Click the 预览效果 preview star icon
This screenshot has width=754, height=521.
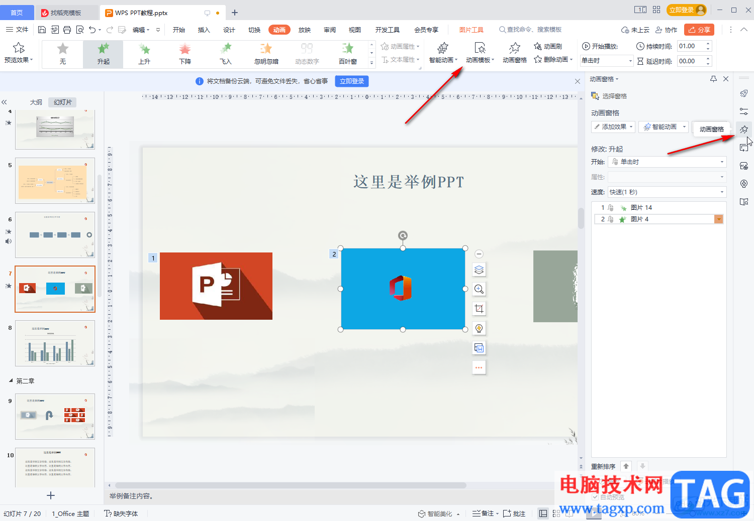pos(19,48)
